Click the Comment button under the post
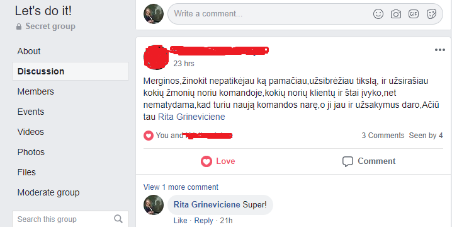This screenshot has height=227, width=452. [369, 161]
